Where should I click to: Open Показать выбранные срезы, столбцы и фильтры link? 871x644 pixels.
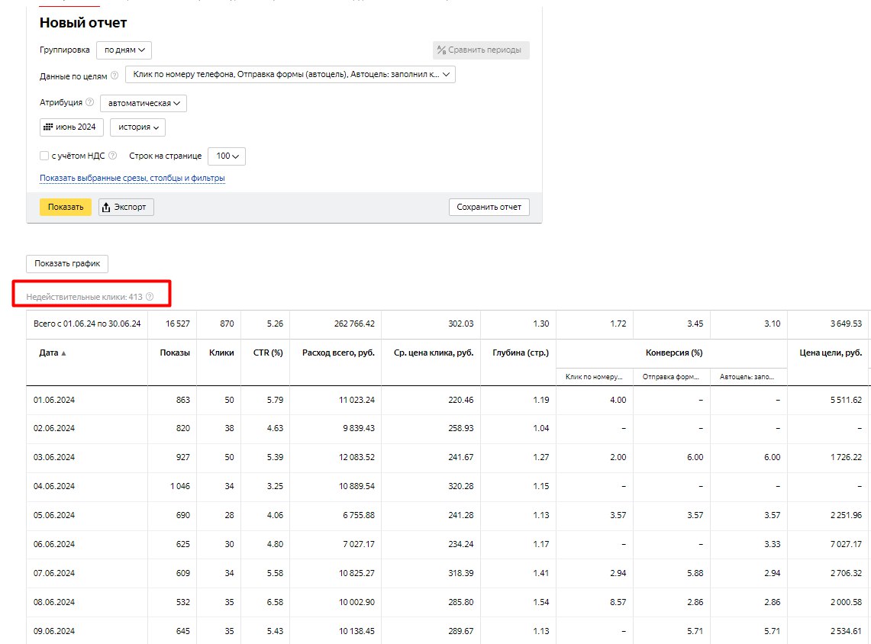pyautogui.click(x=132, y=179)
